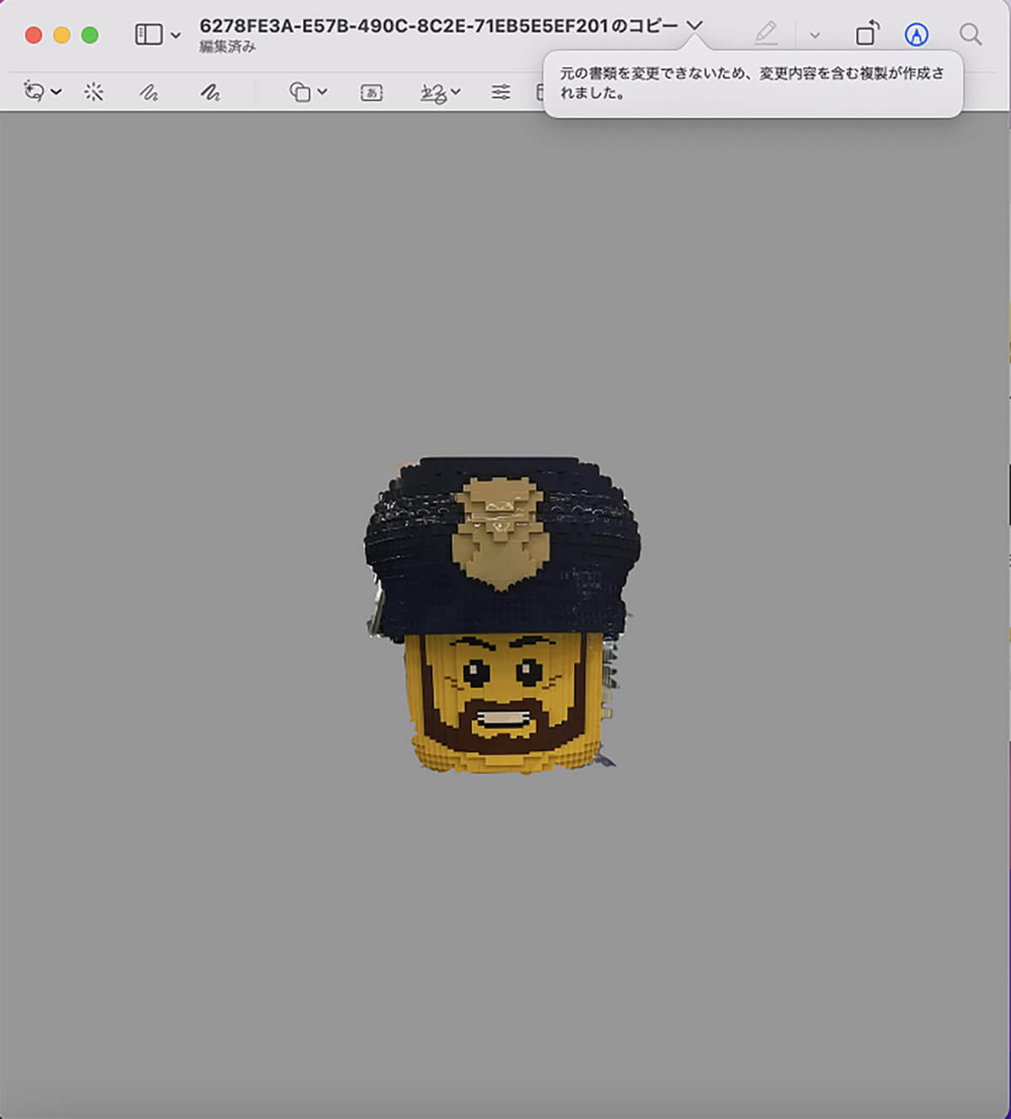Viewport: 1011px width, 1119px height.
Task: Expand the sidebar view options chevron
Action: pos(175,35)
